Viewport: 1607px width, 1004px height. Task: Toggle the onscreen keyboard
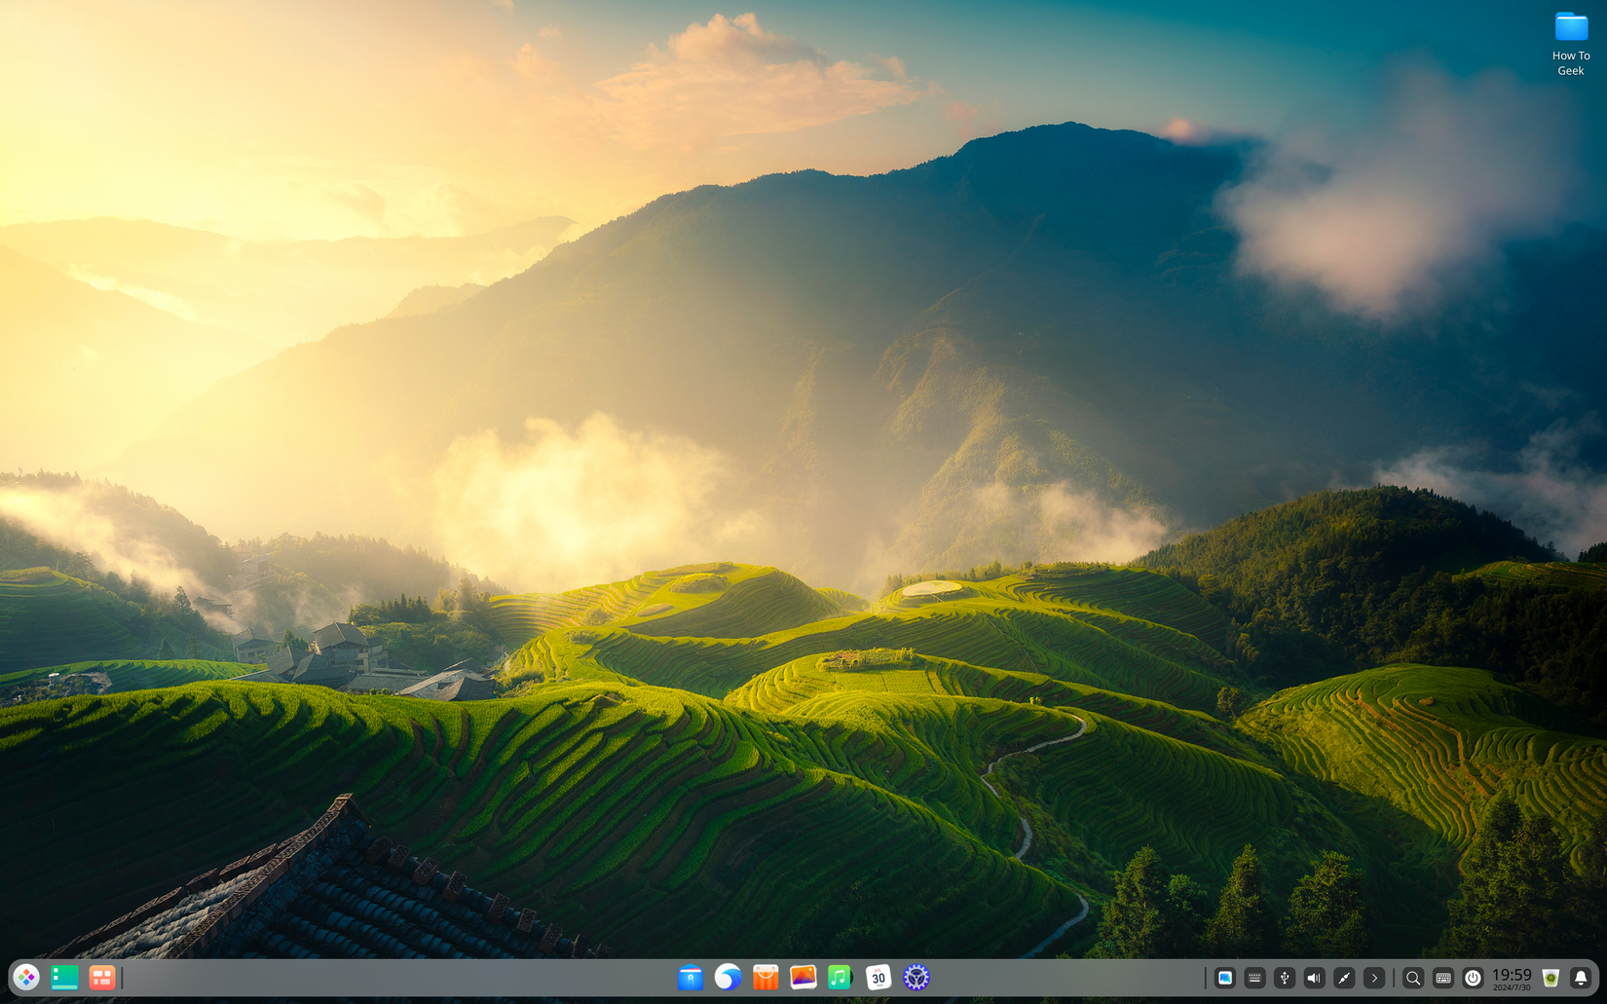[1443, 978]
